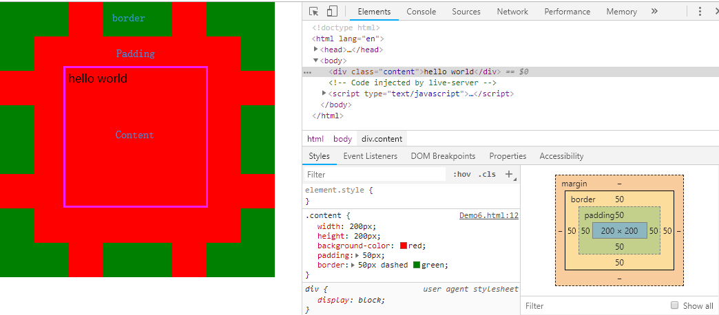719x315 pixels.
Task: Select the div class="content" DOM row
Action: click(x=510, y=72)
